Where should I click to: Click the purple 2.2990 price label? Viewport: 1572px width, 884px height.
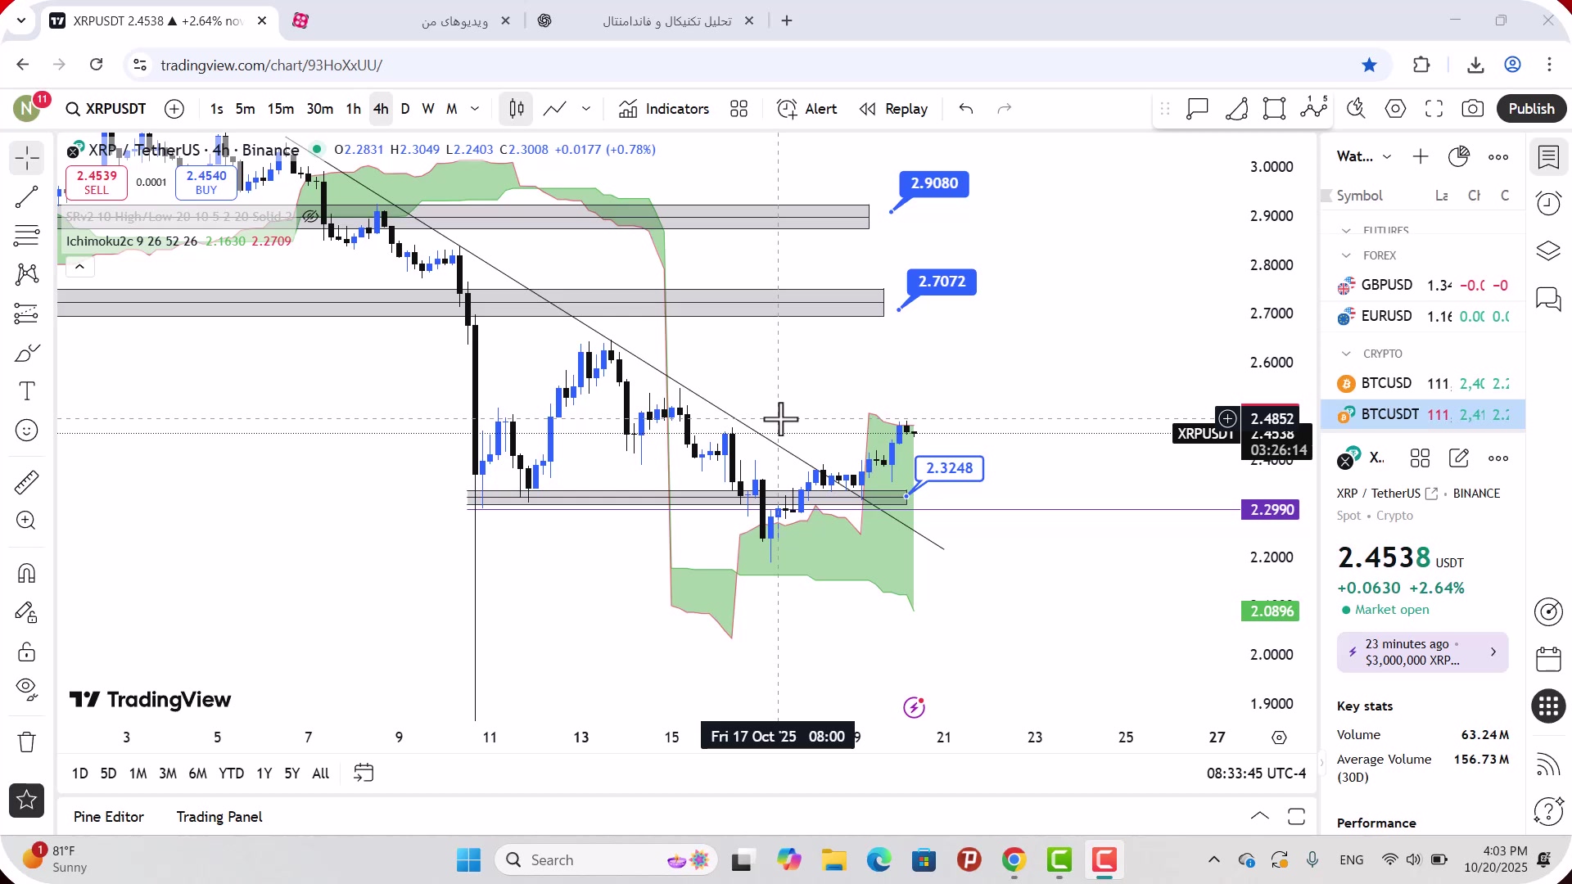(x=1271, y=510)
